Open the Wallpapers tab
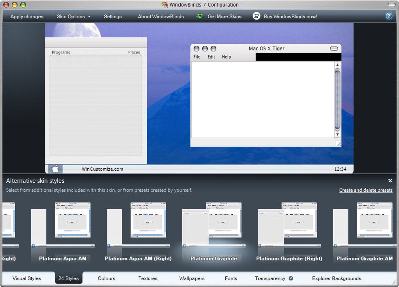Image resolution: width=399 pixels, height=287 pixels. point(192,278)
